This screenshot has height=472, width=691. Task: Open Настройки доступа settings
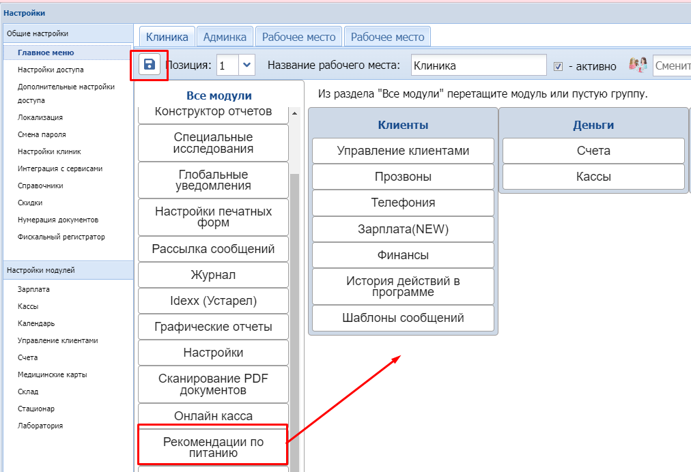[51, 70]
